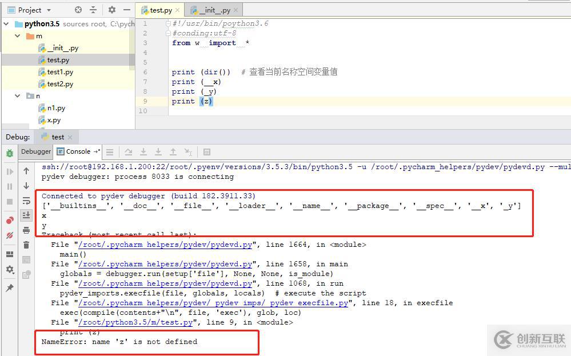Print the console output
The width and height of the screenshot is (571, 356).
26,230
